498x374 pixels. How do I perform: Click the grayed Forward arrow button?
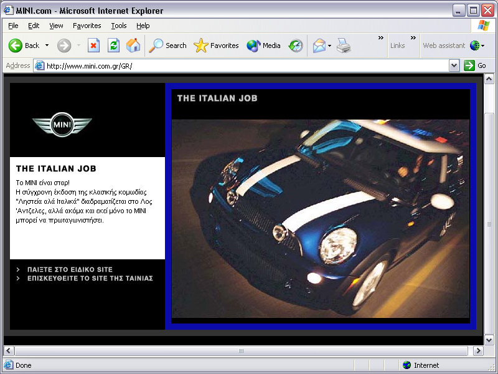point(64,46)
